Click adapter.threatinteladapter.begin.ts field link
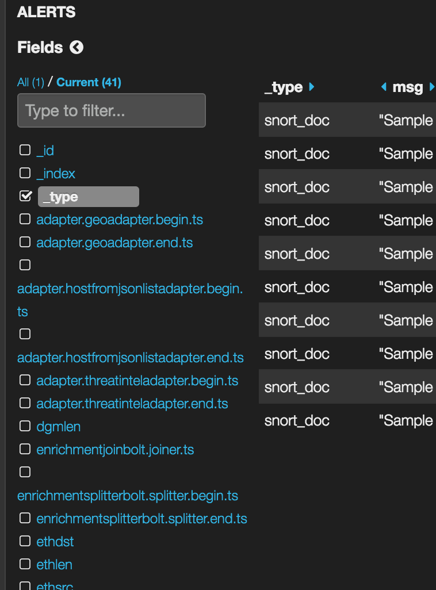Viewport: 436px width, 590px height. (x=137, y=381)
